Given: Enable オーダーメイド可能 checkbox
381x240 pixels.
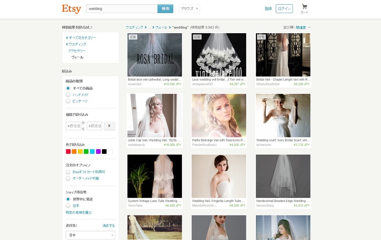Looking at the screenshot, I should tap(68, 178).
